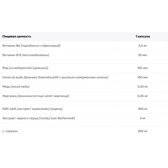This screenshot has height=168, width=168.
Task: Click the '1 капсула' column header
Action: (x=142, y=37)
